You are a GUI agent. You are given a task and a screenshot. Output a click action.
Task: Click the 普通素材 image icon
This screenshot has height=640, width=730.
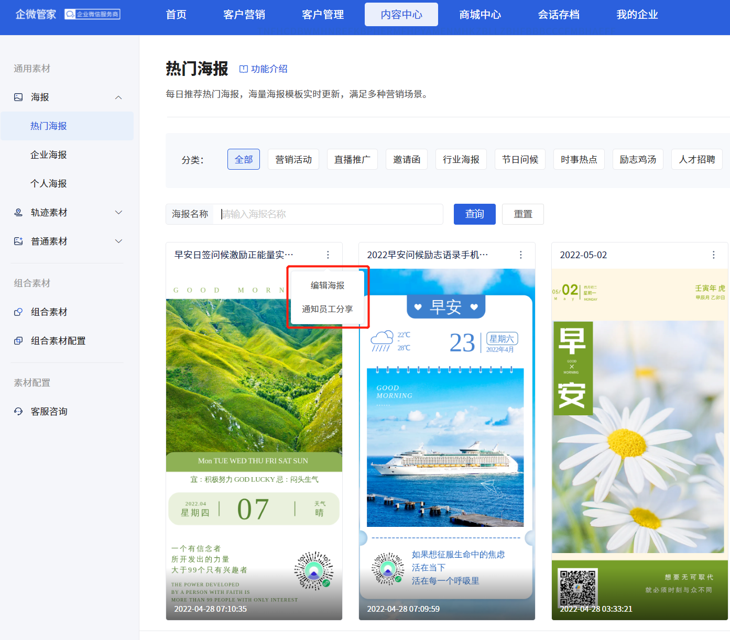18,241
